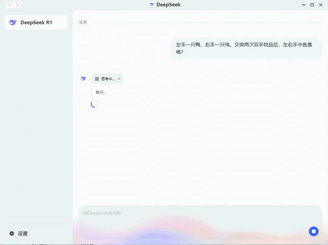Click the forward navigation arrow
The height and width of the screenshot is (245, 328).
pyautogui.click(x=17, y=5)
